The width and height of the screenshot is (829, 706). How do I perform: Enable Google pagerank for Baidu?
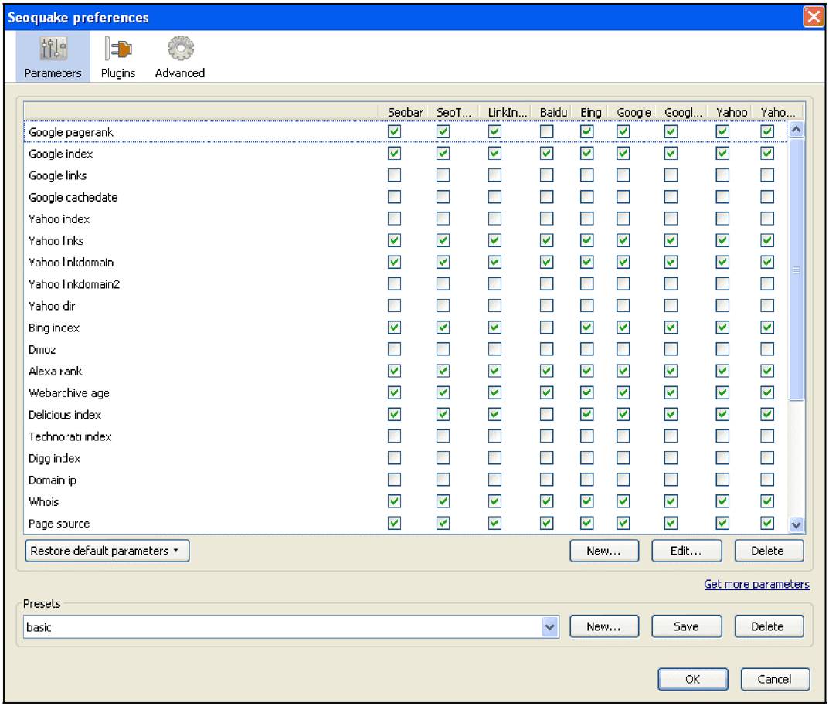[547, 131]
